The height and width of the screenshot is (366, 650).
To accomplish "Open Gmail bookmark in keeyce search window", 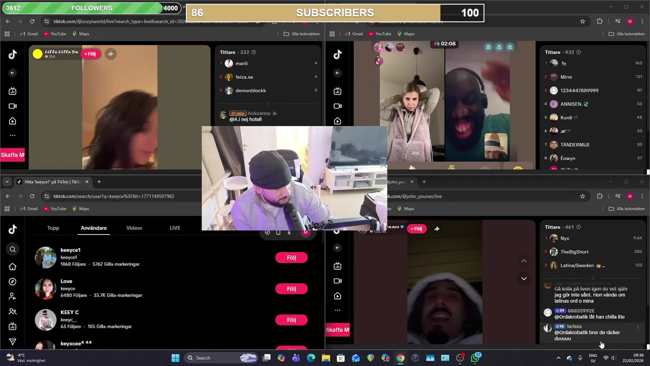I will [29, 209].
